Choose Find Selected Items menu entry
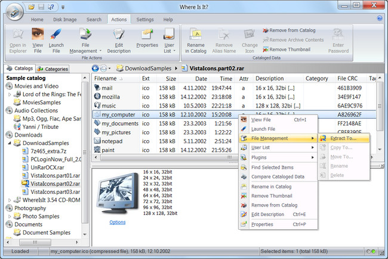 pyautogui.click(x=278, y=168)
